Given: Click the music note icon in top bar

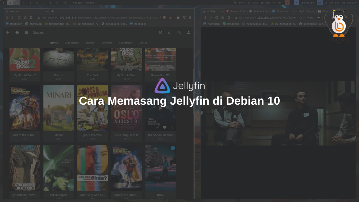Looking at the screenshot, I should [287, 3].
